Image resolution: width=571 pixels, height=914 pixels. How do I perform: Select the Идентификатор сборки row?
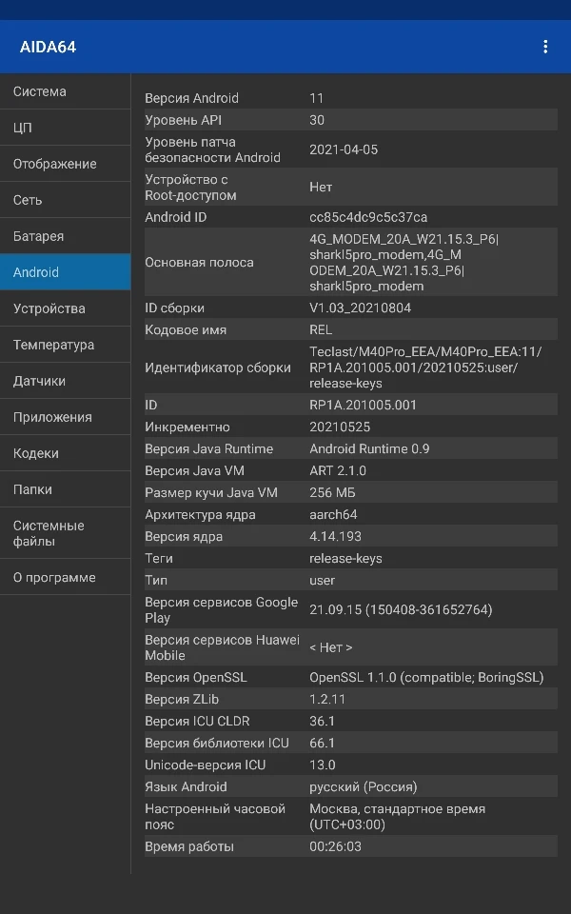pos(350,368)
